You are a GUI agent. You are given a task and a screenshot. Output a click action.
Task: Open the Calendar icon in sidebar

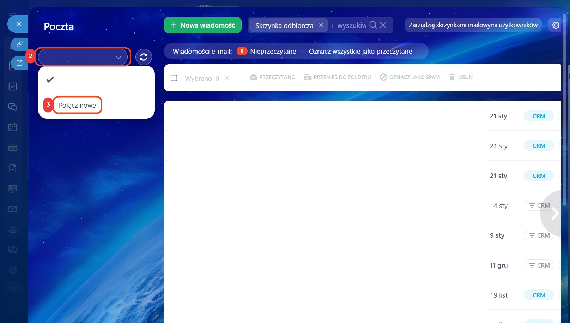(13, 127)
